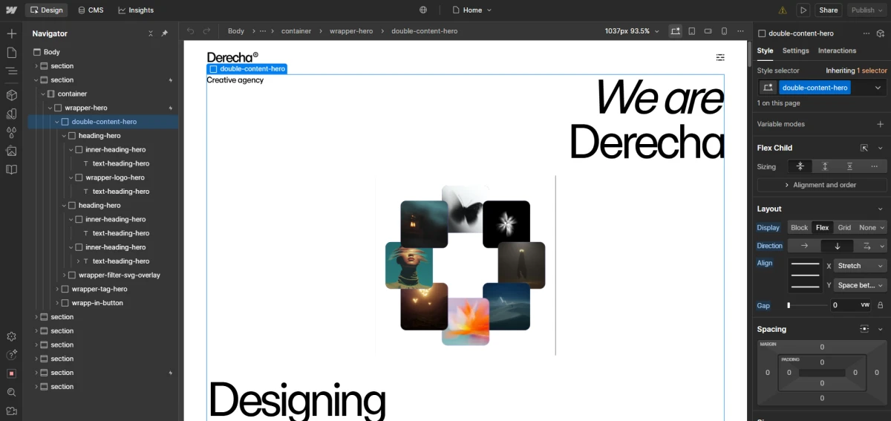Open the Help question mark icon
This screenshot has width=891, height=421.
coord(11,355)
